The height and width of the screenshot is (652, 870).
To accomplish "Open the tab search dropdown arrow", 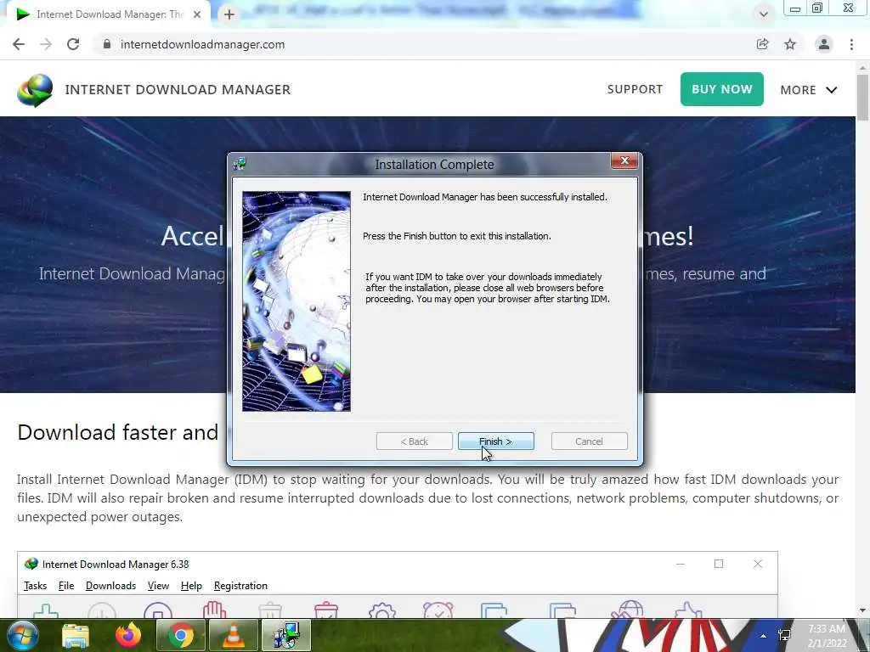I will click(x=764, y=14).
